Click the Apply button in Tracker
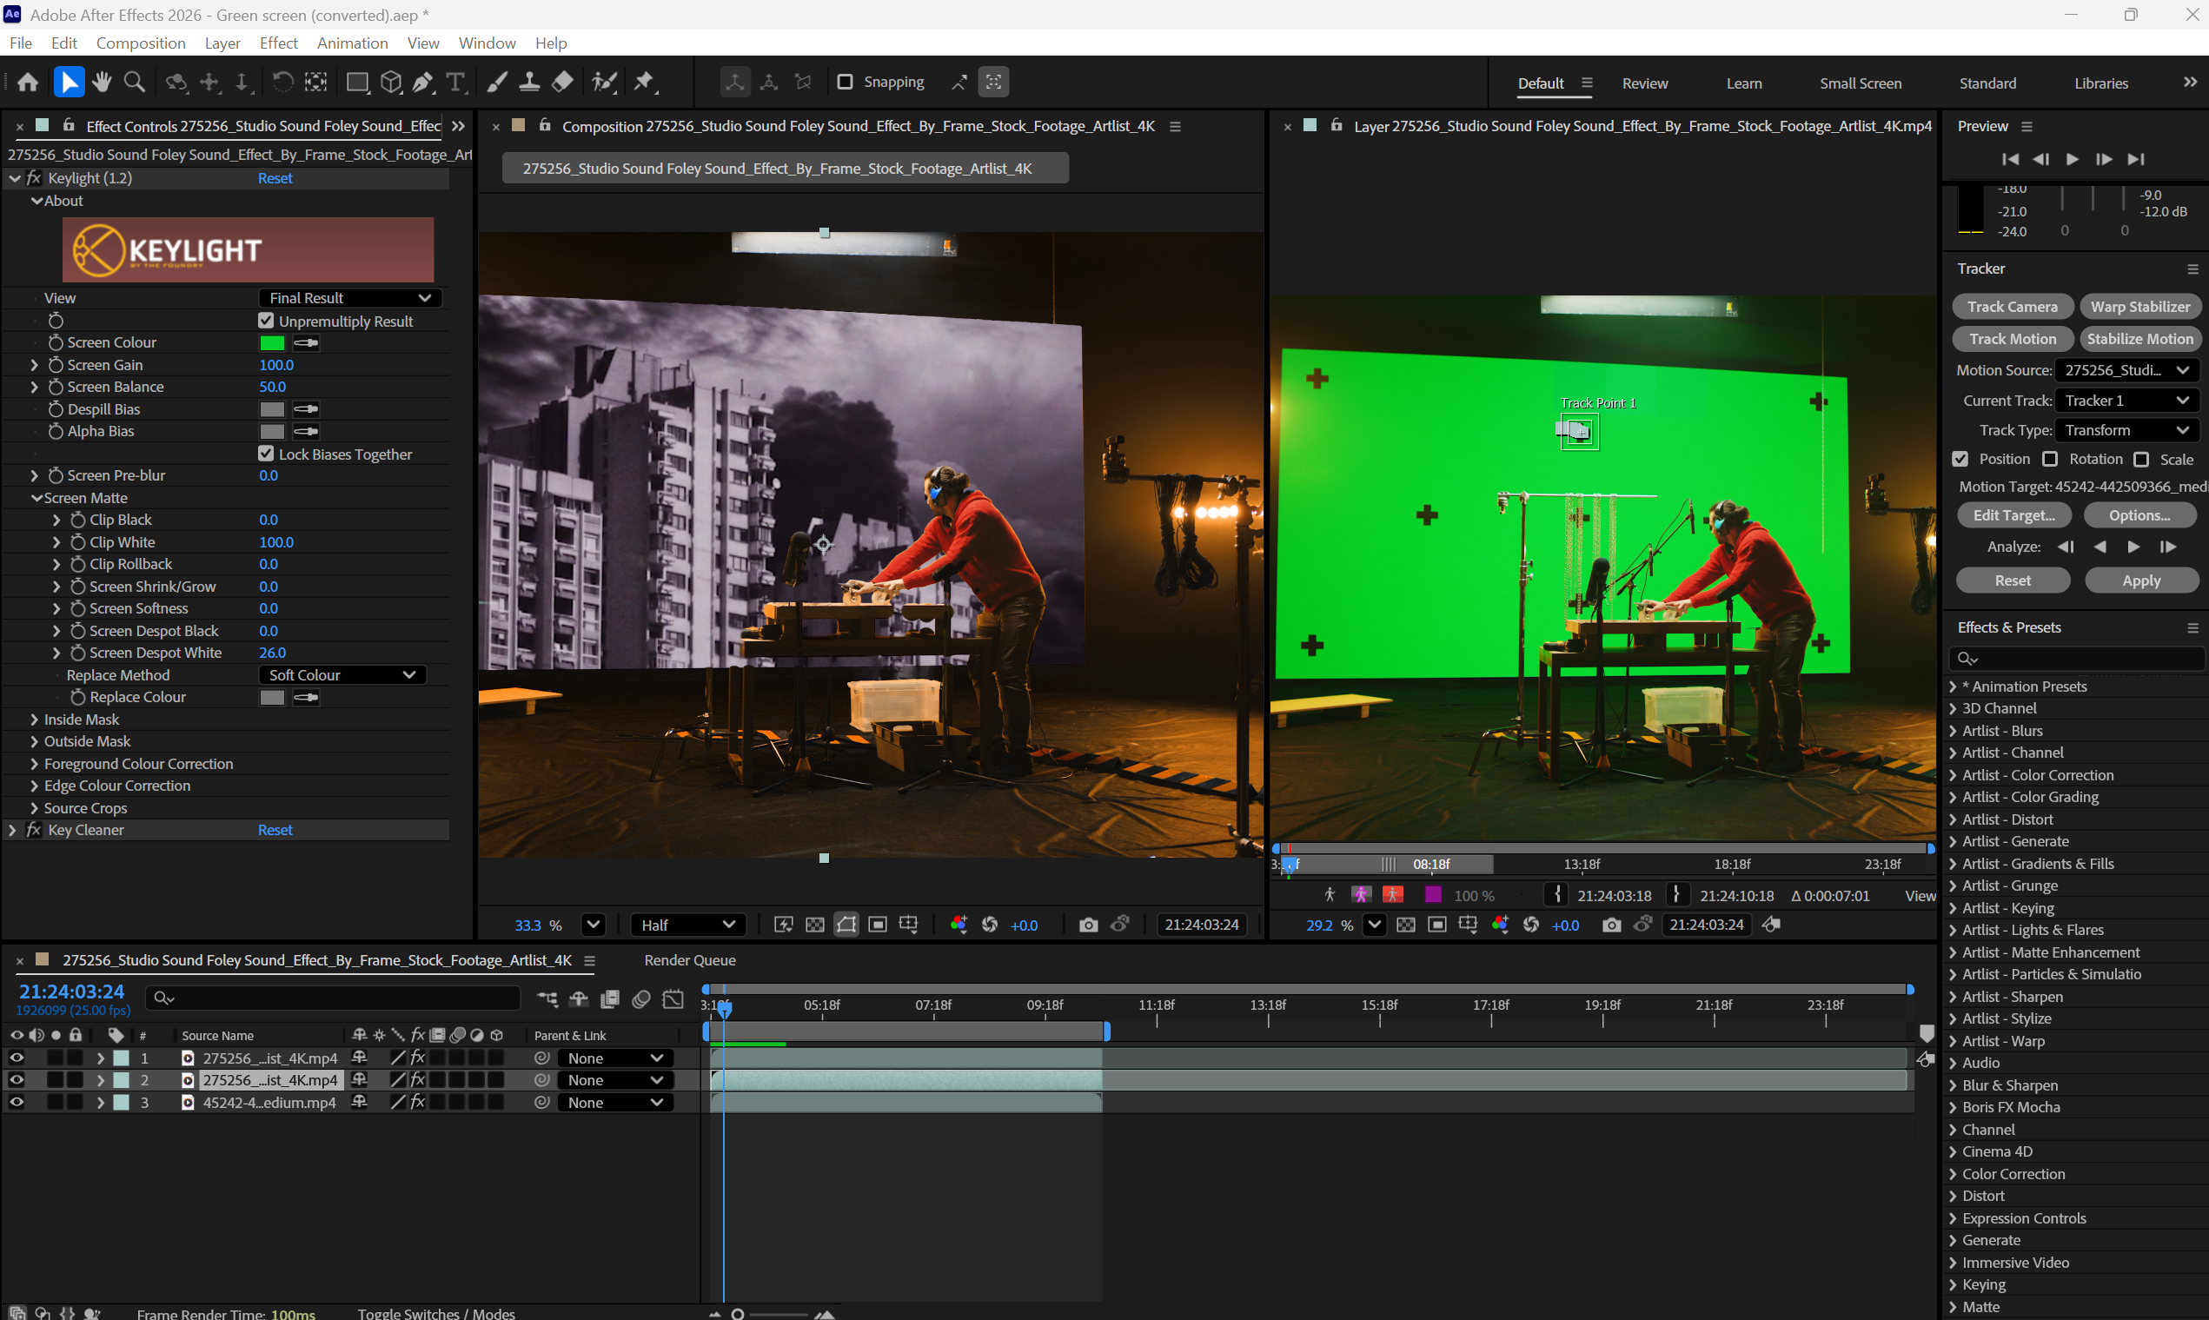The width and height of the screenshot is (2209, 1320). pyautogui.click(x=2141, y=580)
